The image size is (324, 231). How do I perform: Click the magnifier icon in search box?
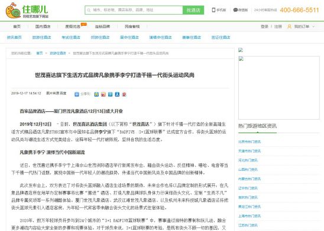pos(89,10)
